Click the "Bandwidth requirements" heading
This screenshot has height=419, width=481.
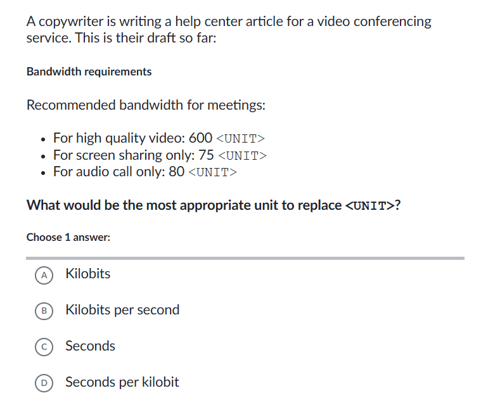click(x=89, y=72)
